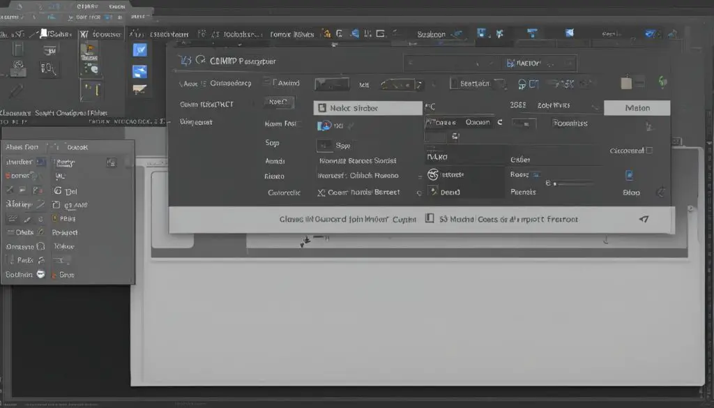Click the green icon at dialog top right

[662, 83]
